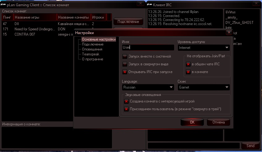Open the Уровень доступа dropdown
Image resolution: width=262 pixels, height=152 pixels.
tap(204, 48)
